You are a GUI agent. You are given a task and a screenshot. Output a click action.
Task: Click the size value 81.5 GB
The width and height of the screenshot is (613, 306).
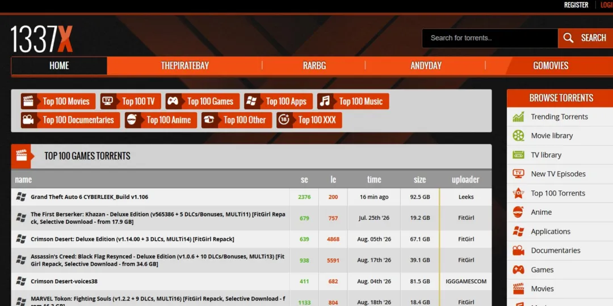[420, 281]
